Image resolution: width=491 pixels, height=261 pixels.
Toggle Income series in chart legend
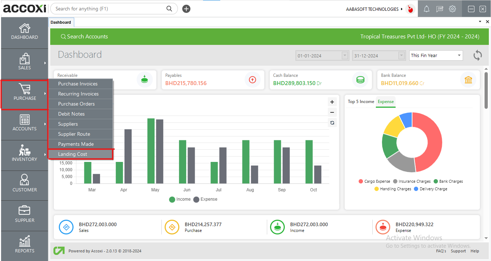[x=180, y=199]
